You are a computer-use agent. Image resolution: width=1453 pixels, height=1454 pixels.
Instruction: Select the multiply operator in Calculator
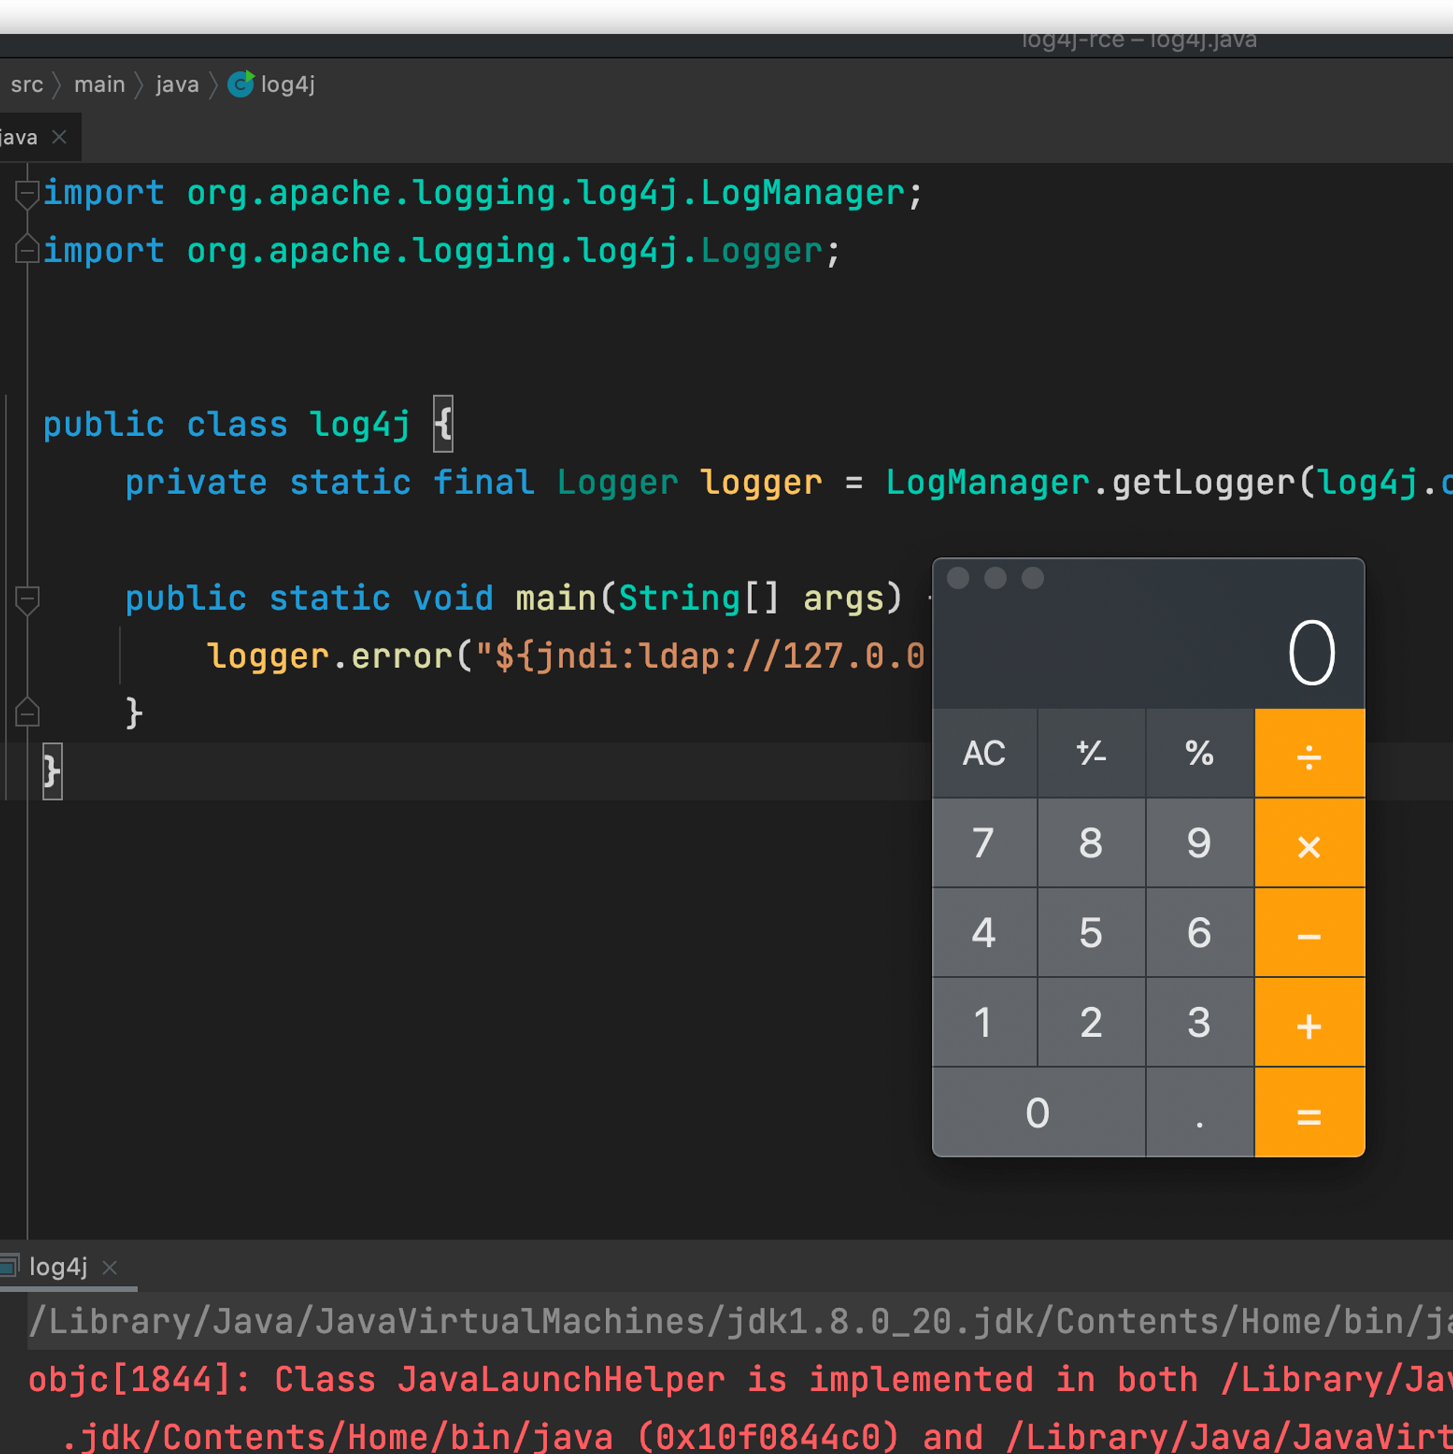click(1309, 843)
